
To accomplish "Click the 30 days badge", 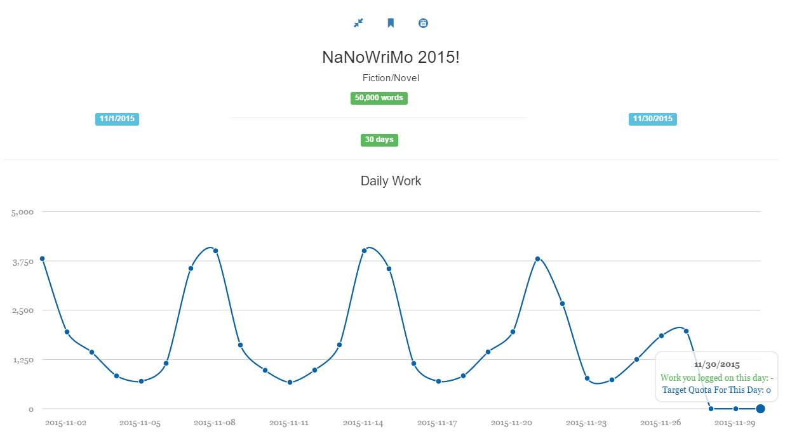I will [x=379, y=140].
